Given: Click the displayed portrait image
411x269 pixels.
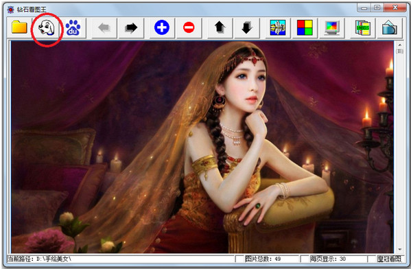Looking at the screenshot, I should 202,147.
